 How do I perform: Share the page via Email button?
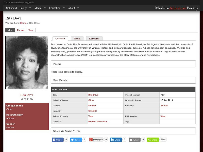134,140
